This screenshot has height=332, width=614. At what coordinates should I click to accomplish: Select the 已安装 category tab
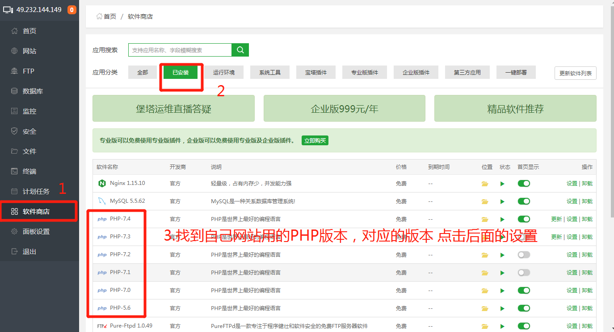pyautogui.click(x=181, y=72)
